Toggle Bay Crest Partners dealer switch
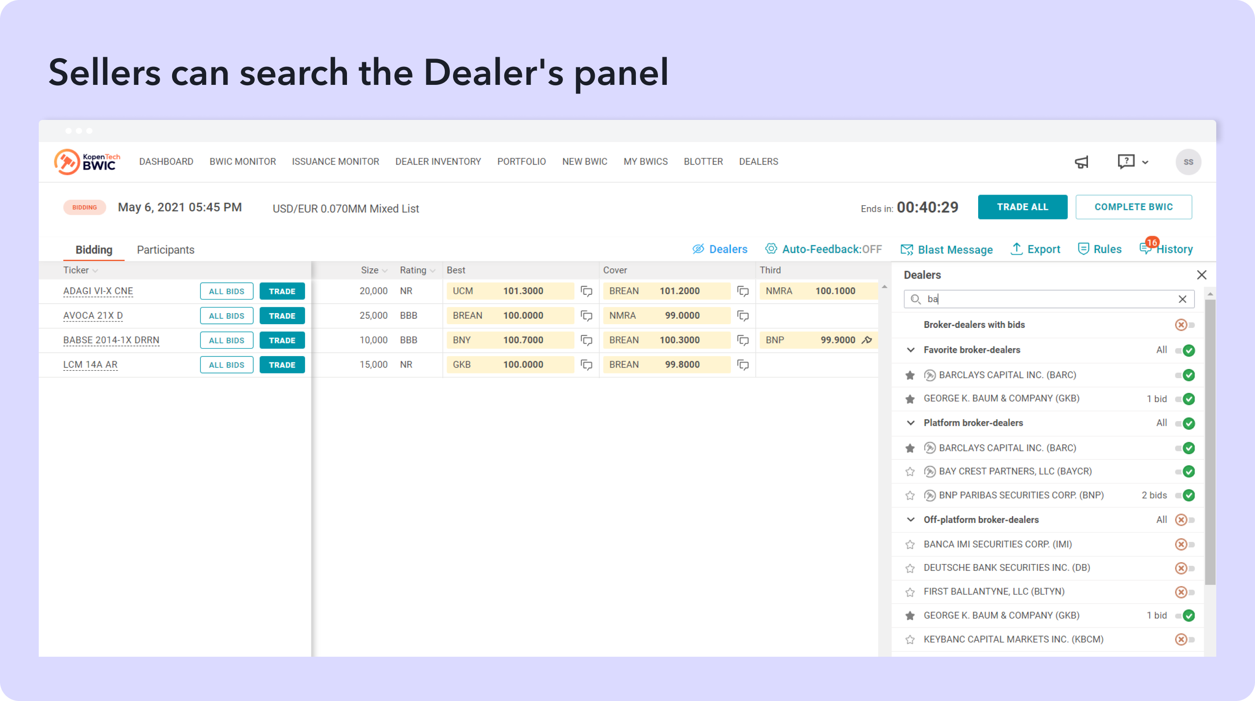This screenshot has width=1255, height=701. pos(1185,472)
